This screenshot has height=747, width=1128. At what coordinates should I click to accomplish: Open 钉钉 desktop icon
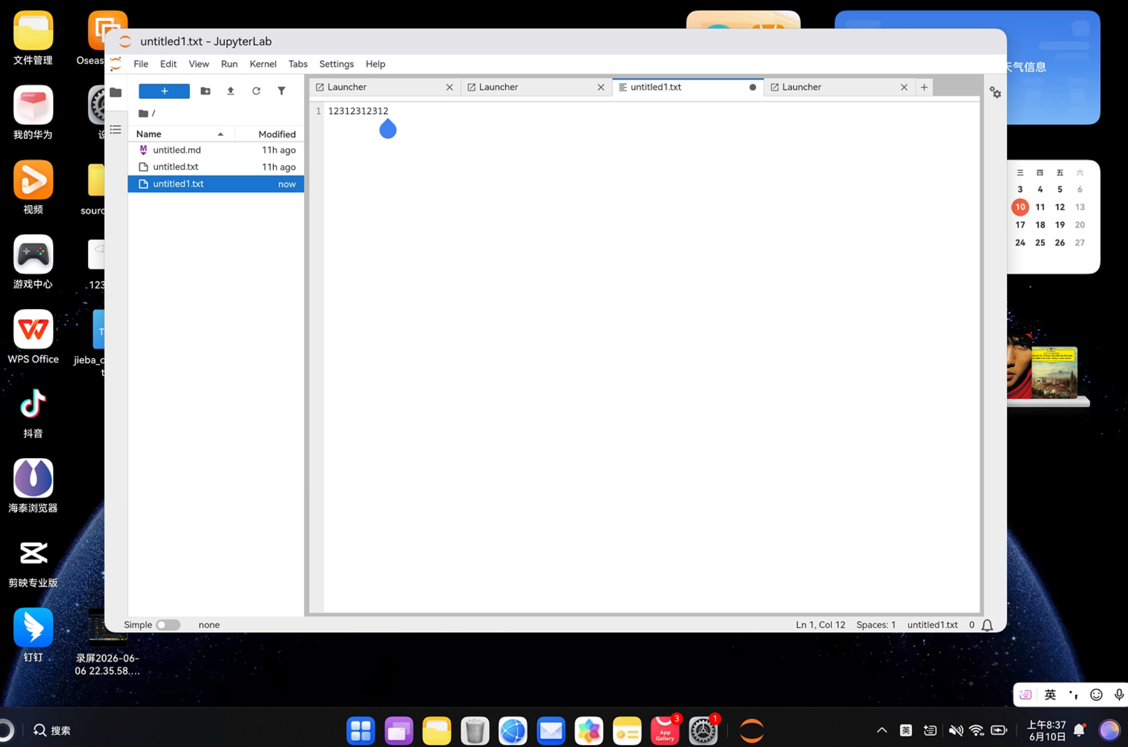(x=33, y=635)
